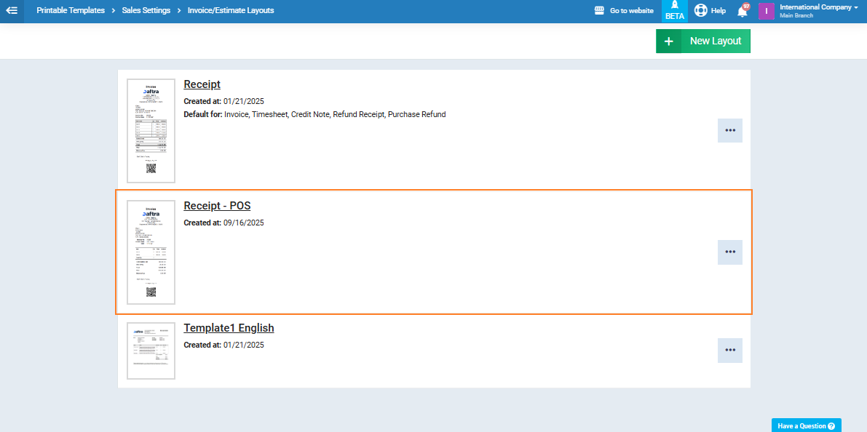
Task: Click the Have a Question button
Action: (x=806, y=425)
